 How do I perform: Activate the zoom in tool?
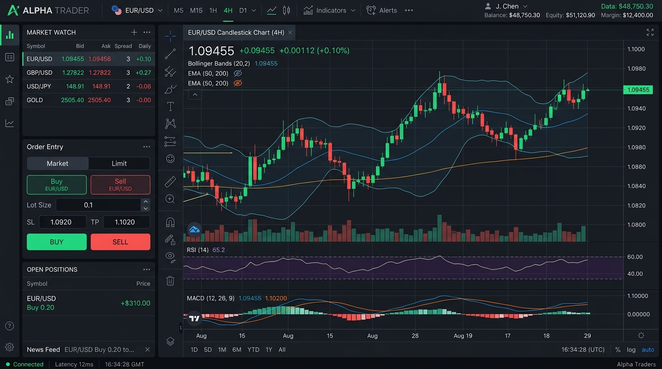[x=170, y=198]
